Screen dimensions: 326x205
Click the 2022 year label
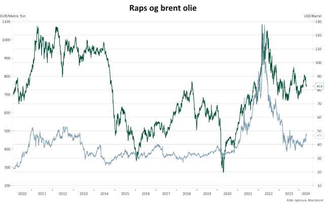[x=268, y=193]
